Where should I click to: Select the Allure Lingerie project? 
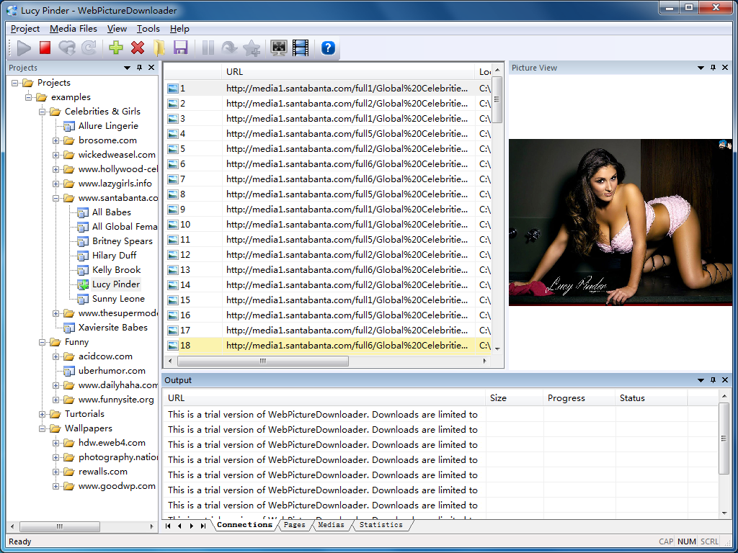point(108,126)
